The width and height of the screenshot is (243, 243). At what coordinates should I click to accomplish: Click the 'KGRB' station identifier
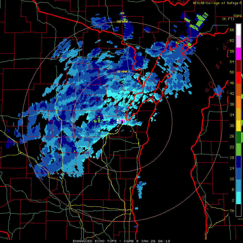[129, 241]
